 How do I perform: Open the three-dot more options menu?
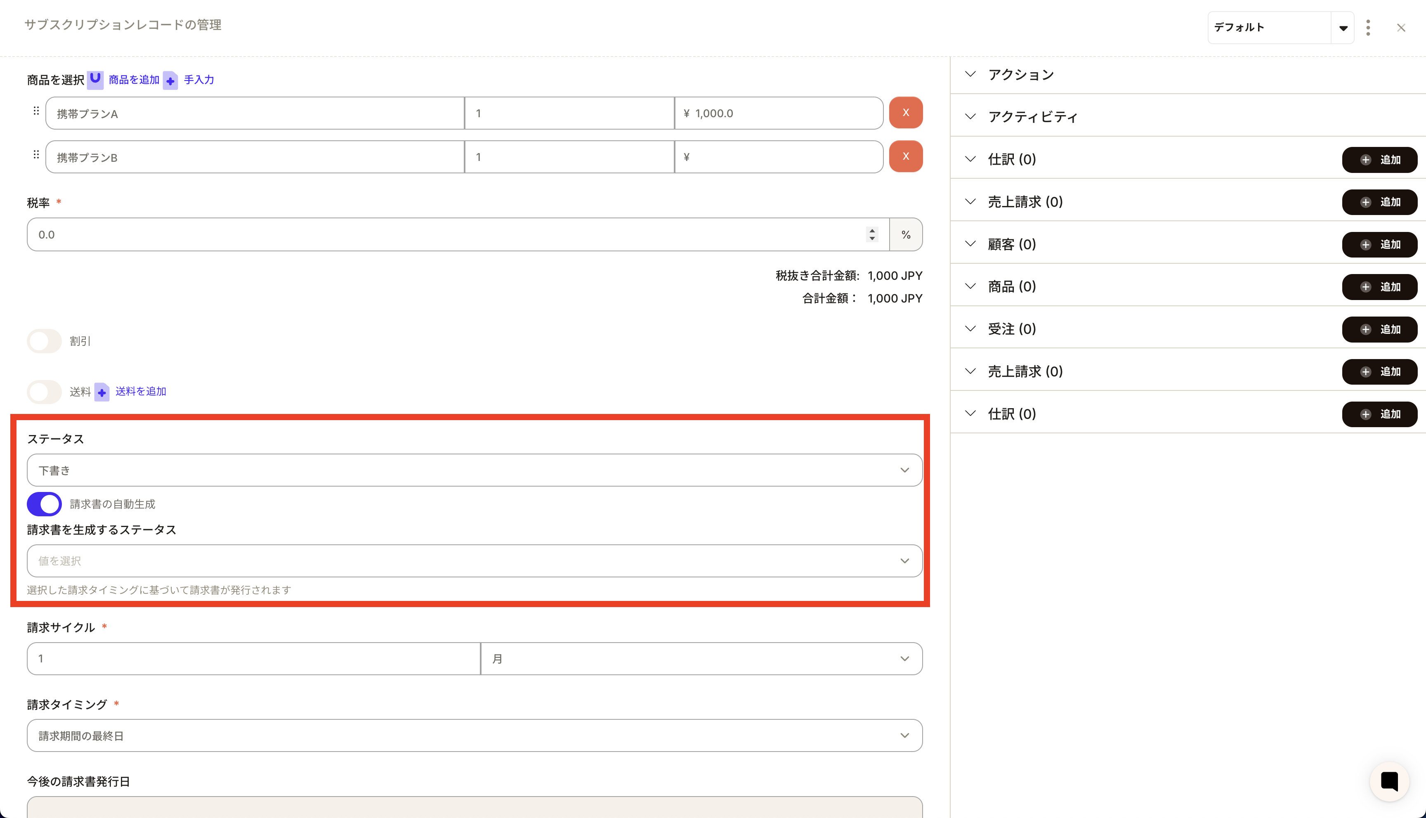pos(1368,28)
